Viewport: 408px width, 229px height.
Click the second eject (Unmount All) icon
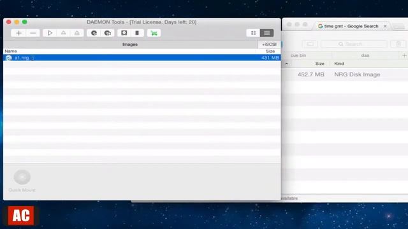click(x=76, y=33)
